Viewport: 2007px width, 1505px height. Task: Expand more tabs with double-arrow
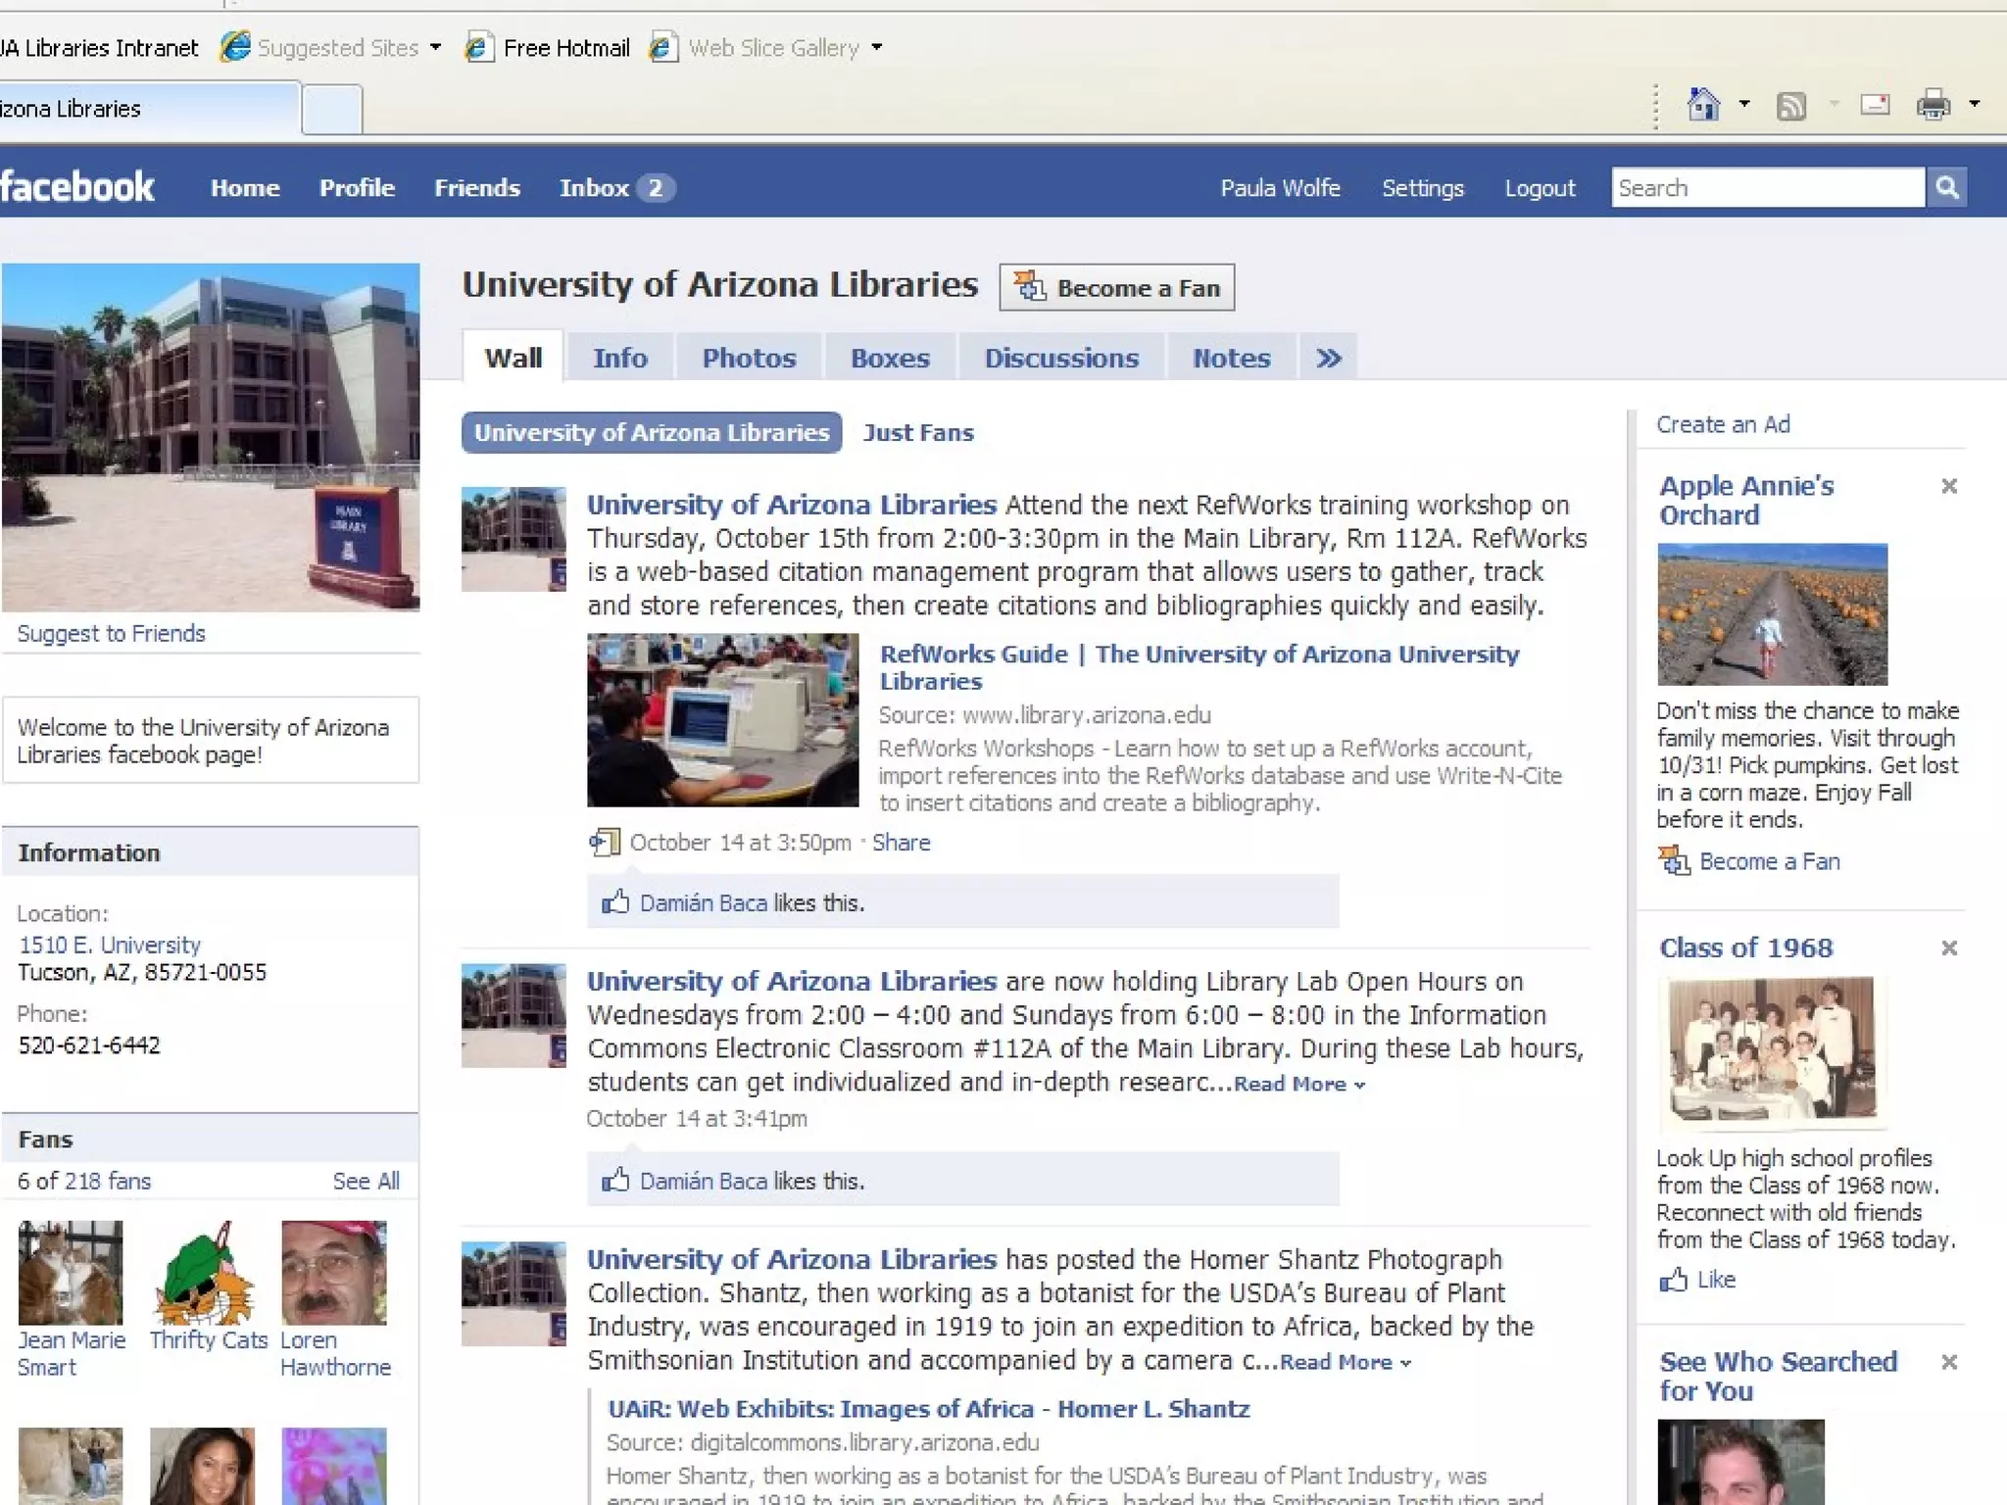pos(1328,359)
